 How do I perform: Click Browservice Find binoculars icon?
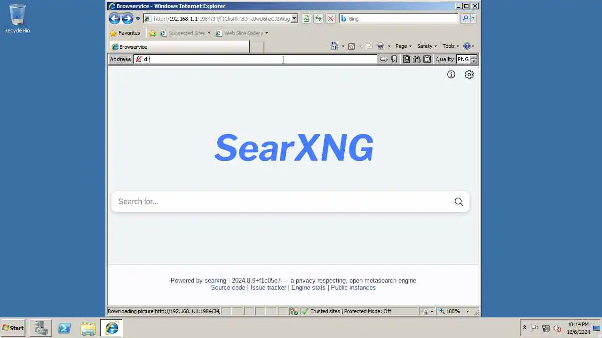417,59
